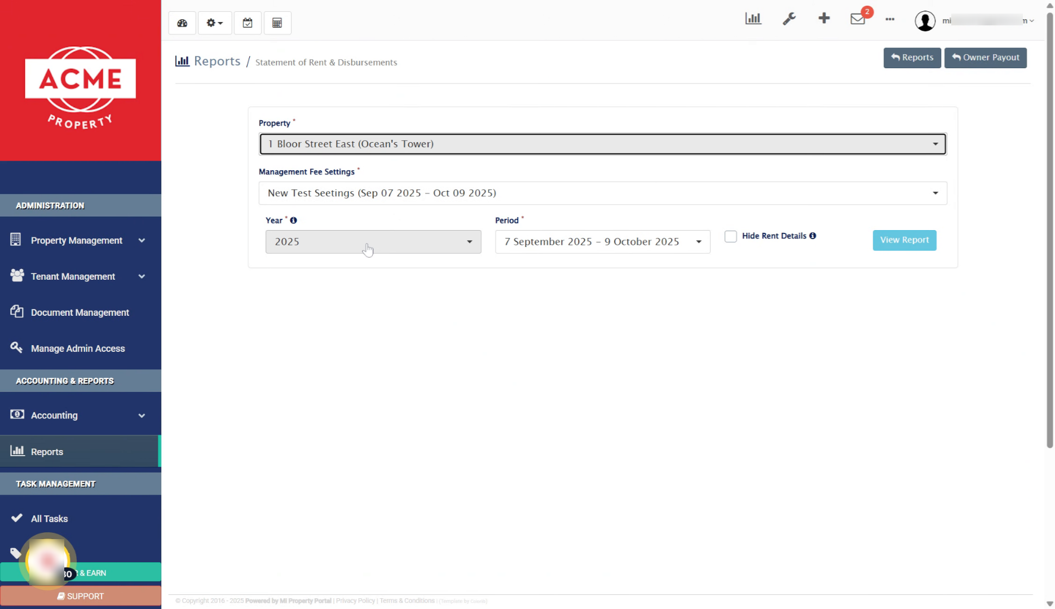Open the Property dropdown

[x=603, y=144]
